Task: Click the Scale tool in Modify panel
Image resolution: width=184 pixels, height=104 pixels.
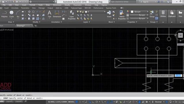Action: click(33, 18)
